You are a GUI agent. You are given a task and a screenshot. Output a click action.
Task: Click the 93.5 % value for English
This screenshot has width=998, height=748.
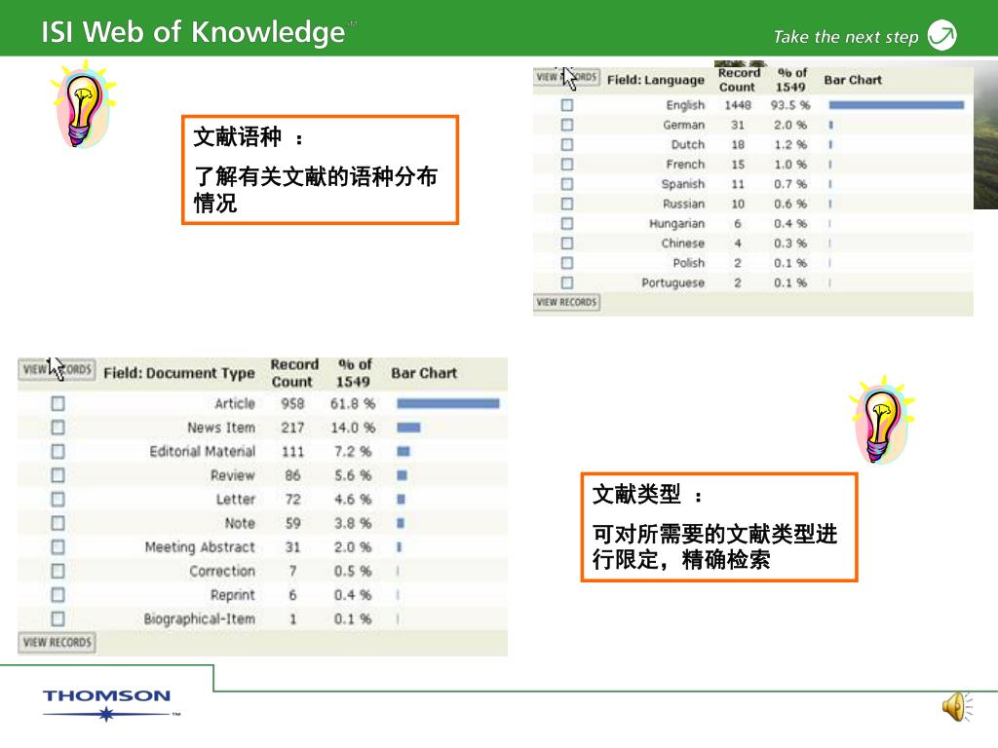pyautogui.click(x=790, y=105)
